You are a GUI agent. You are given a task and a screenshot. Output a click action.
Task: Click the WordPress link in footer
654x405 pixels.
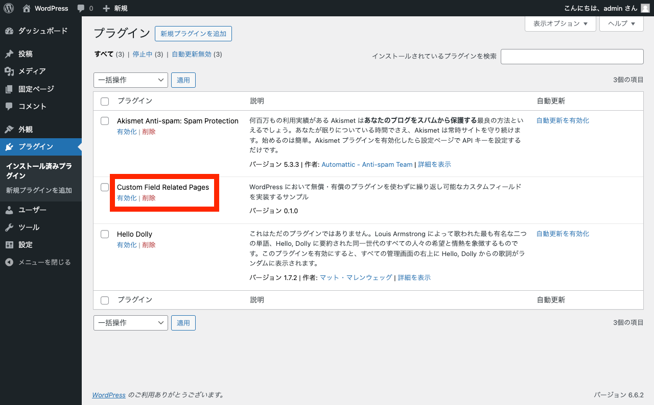(109, 395)
